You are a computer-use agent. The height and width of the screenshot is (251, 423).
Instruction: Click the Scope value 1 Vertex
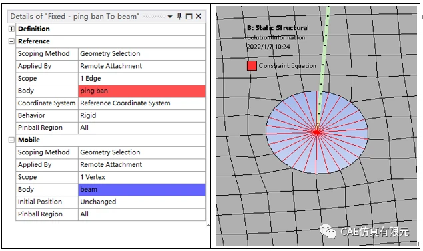tap(93, 177)
